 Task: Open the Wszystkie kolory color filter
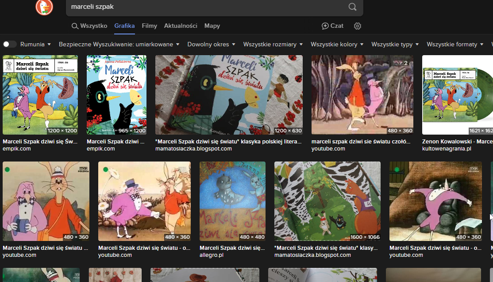[x=337, y=44]
